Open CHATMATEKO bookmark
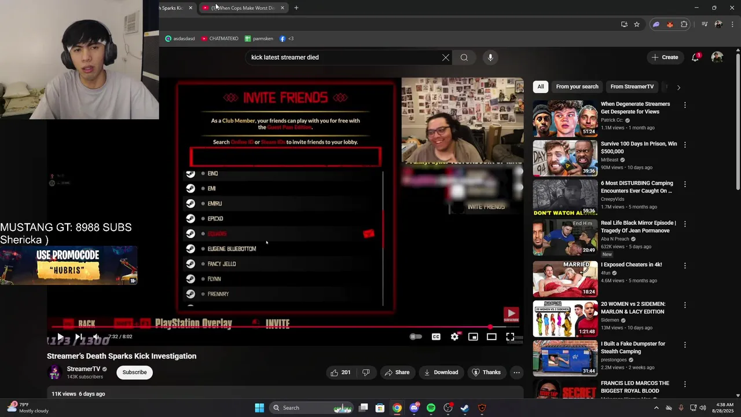 [x=219, y=39]
